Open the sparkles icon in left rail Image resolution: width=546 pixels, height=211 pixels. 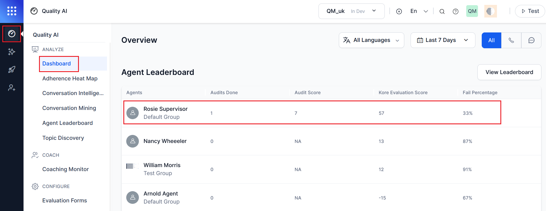(12, 52)
